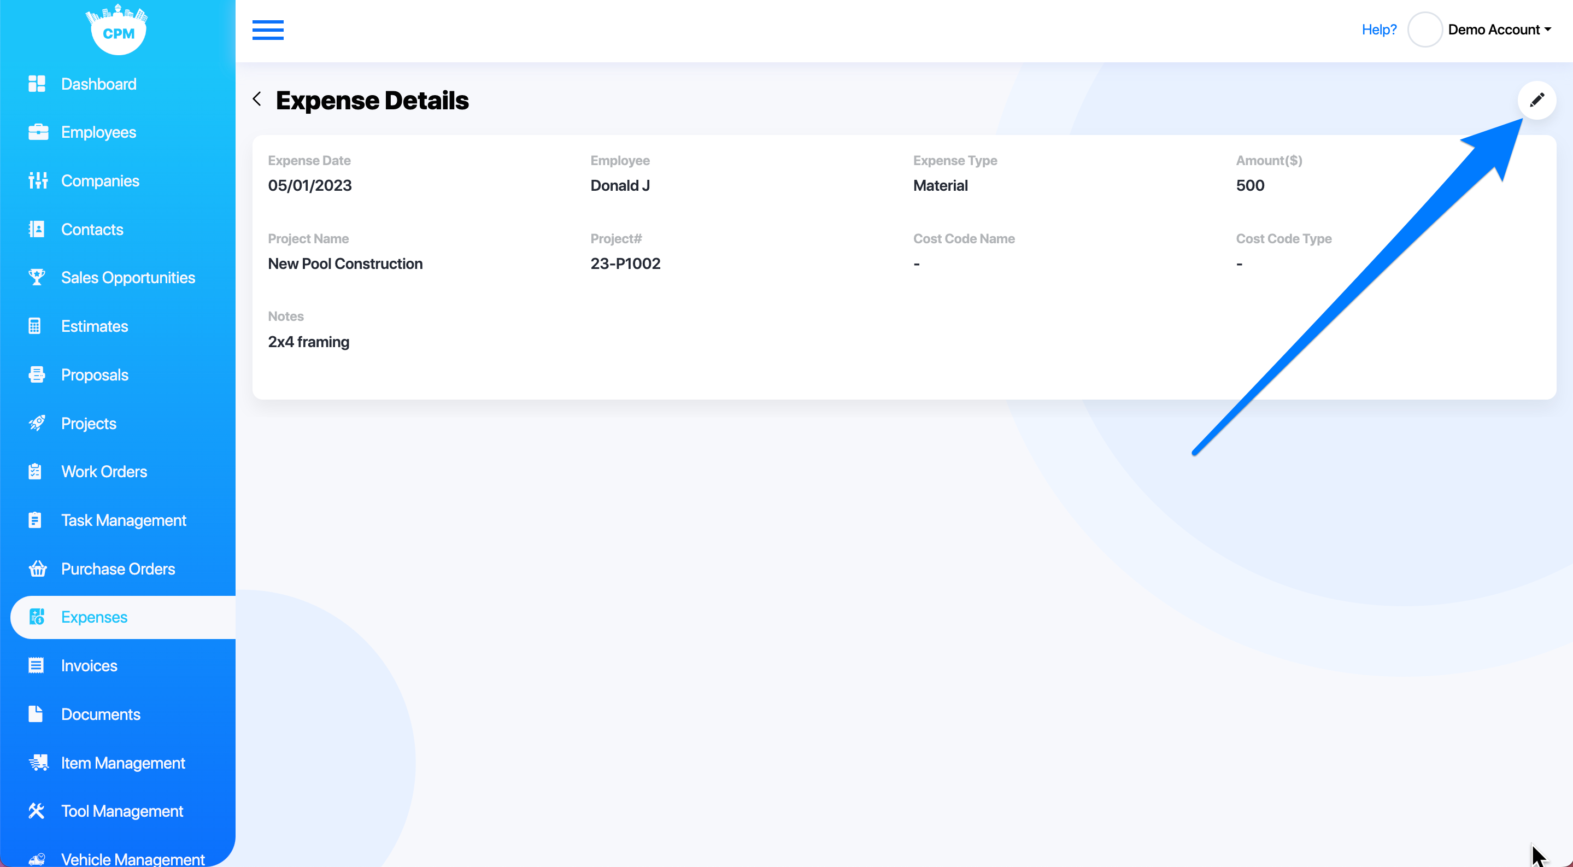The height and width of the screenshot is (867, 1573).
Task: Click the amount value 500
Action: (x=1250, y=186)
